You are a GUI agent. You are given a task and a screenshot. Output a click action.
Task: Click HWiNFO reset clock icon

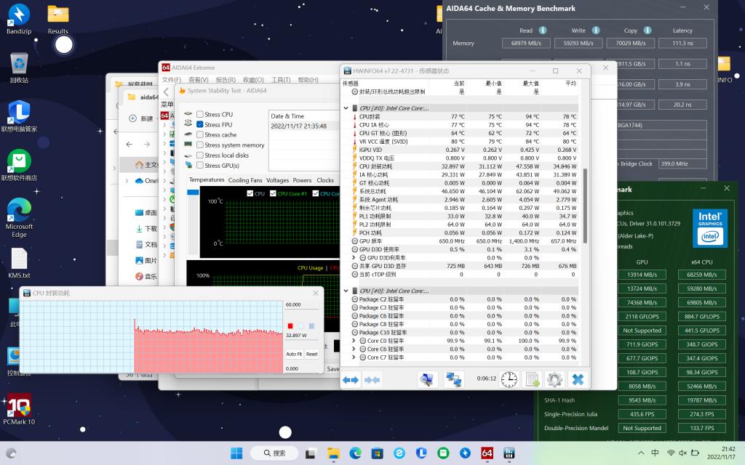[509, 379]
